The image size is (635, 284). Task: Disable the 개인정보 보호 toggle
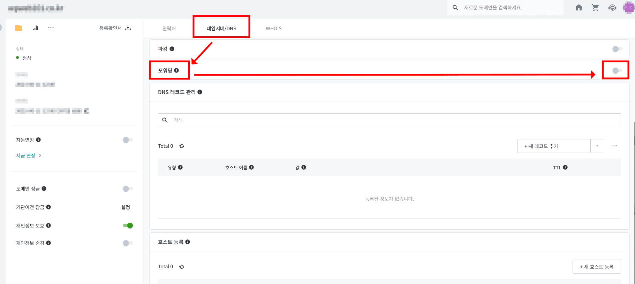click(128, 225)
